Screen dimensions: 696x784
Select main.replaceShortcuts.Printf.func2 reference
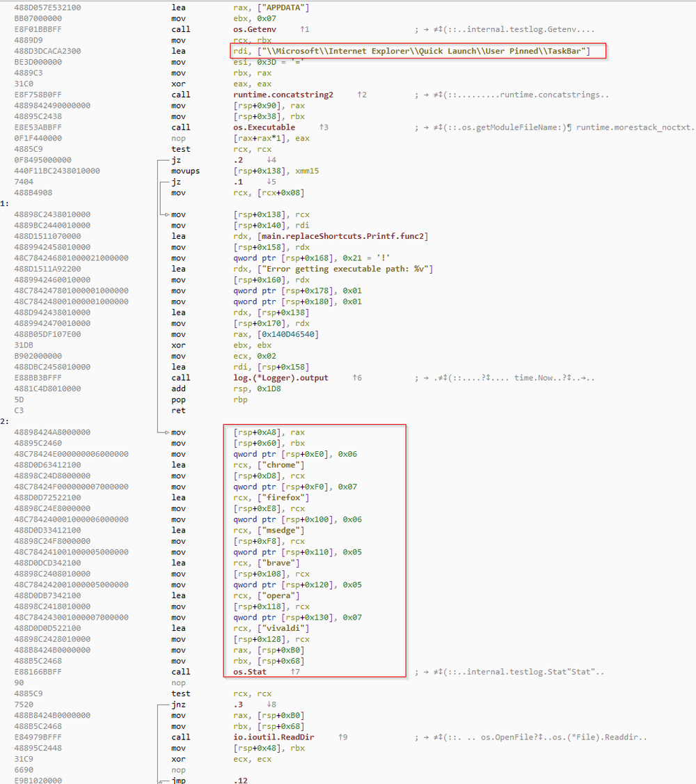pyautogui.click(x=342, y=237)
